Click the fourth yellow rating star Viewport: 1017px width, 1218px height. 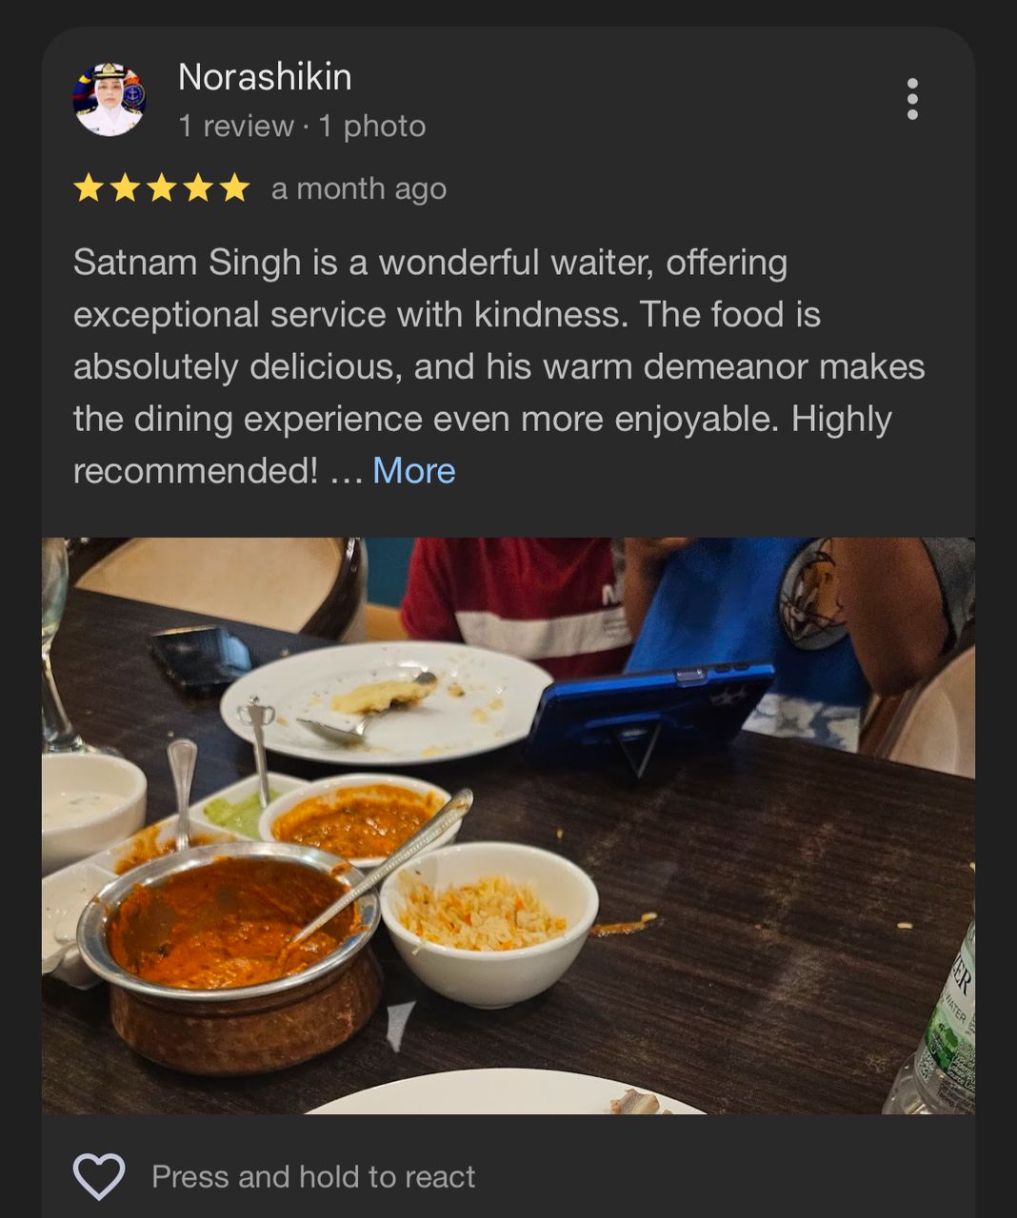click(x=197, y=188)
